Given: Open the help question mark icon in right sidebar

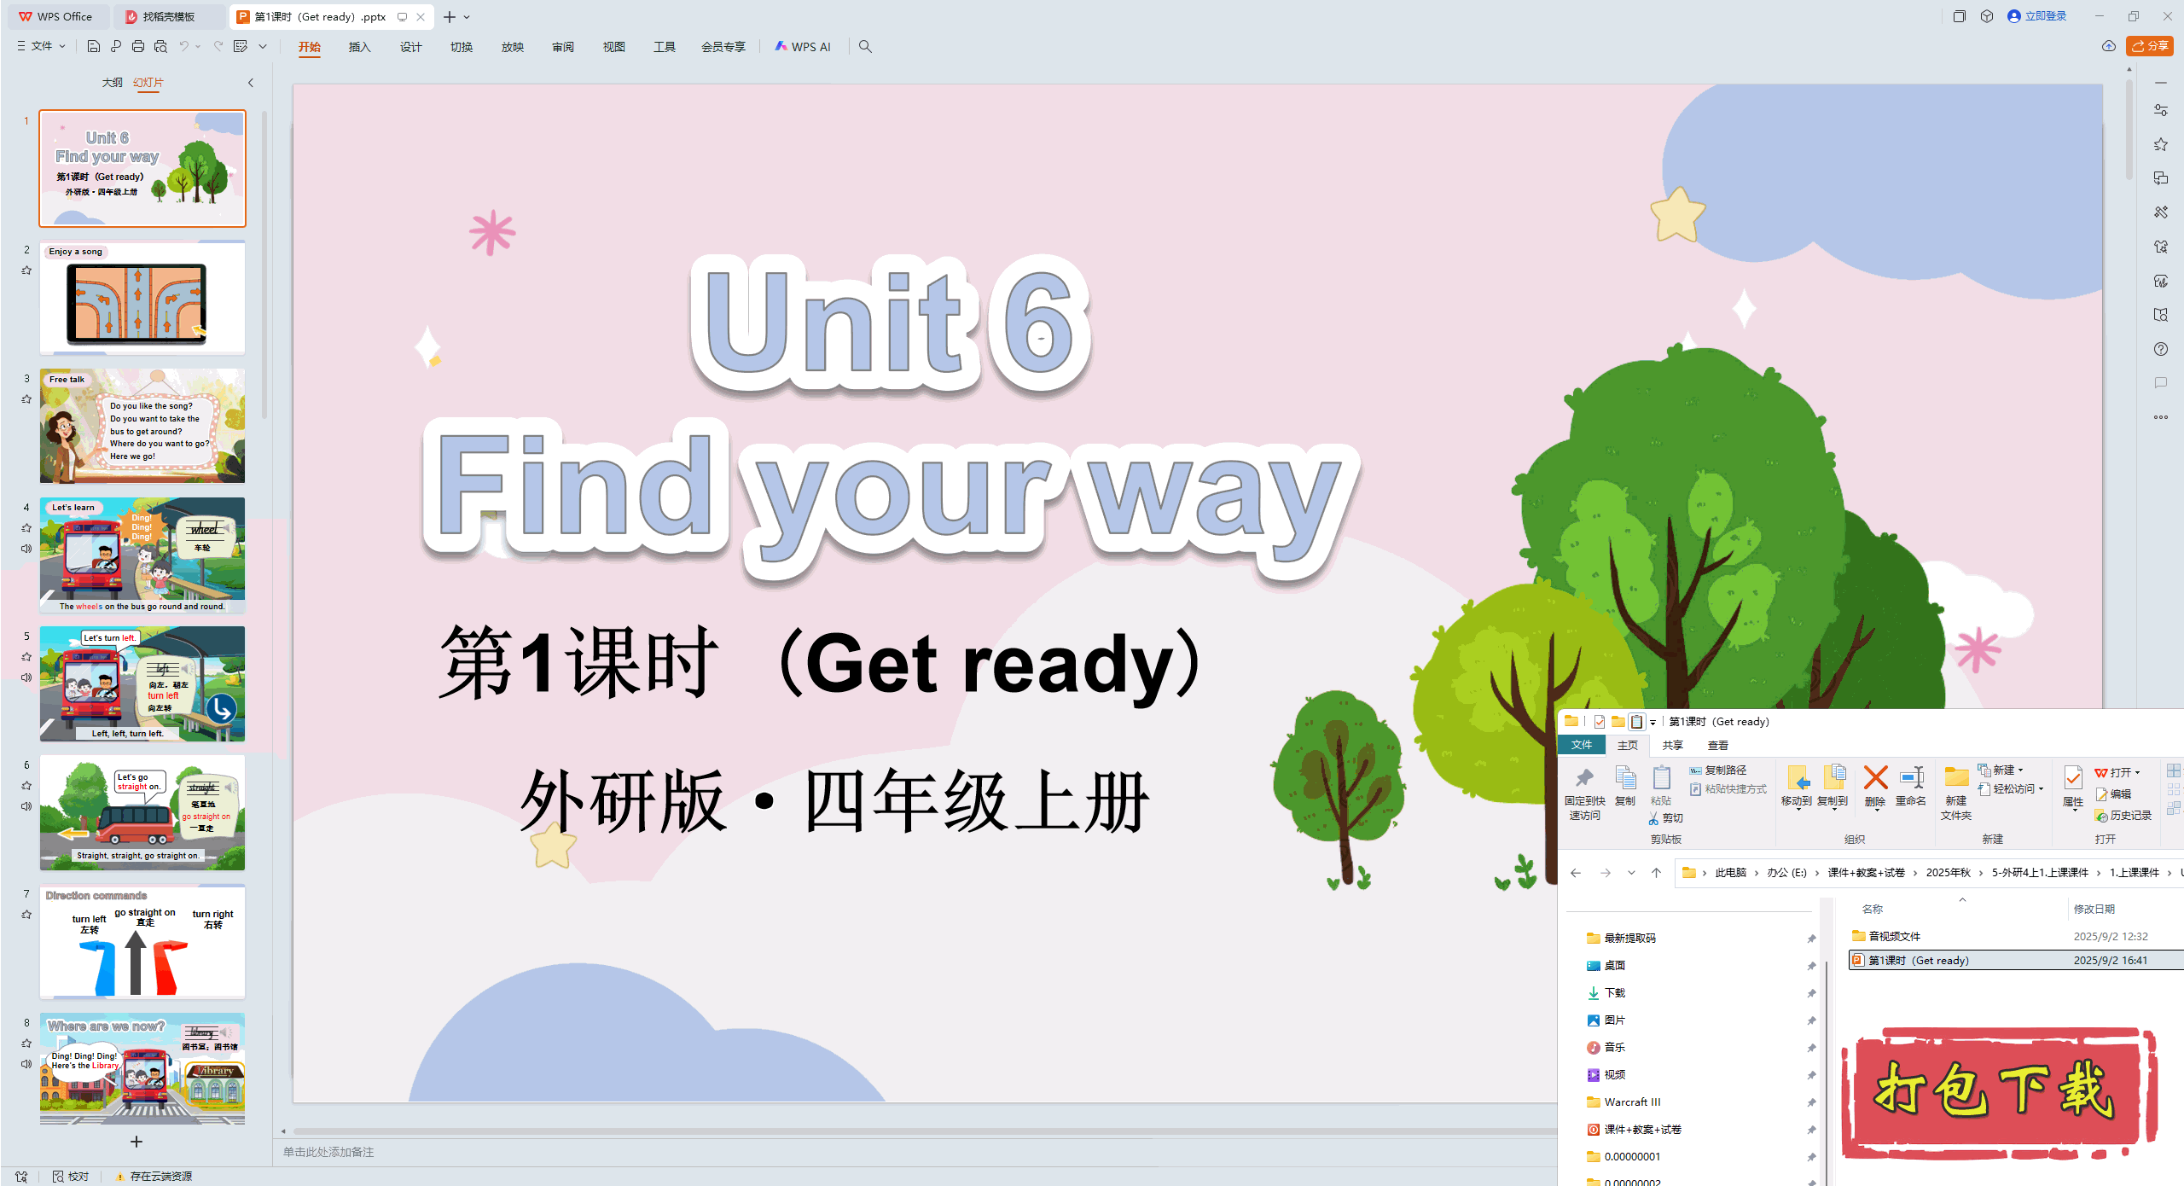Looking at the screenshot, I should (2162, 349).
